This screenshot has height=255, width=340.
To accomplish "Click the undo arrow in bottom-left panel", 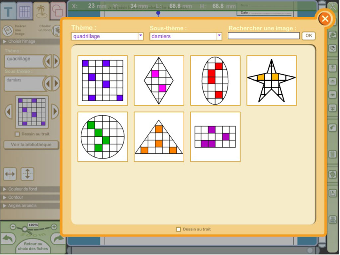I will click(8, 239).
